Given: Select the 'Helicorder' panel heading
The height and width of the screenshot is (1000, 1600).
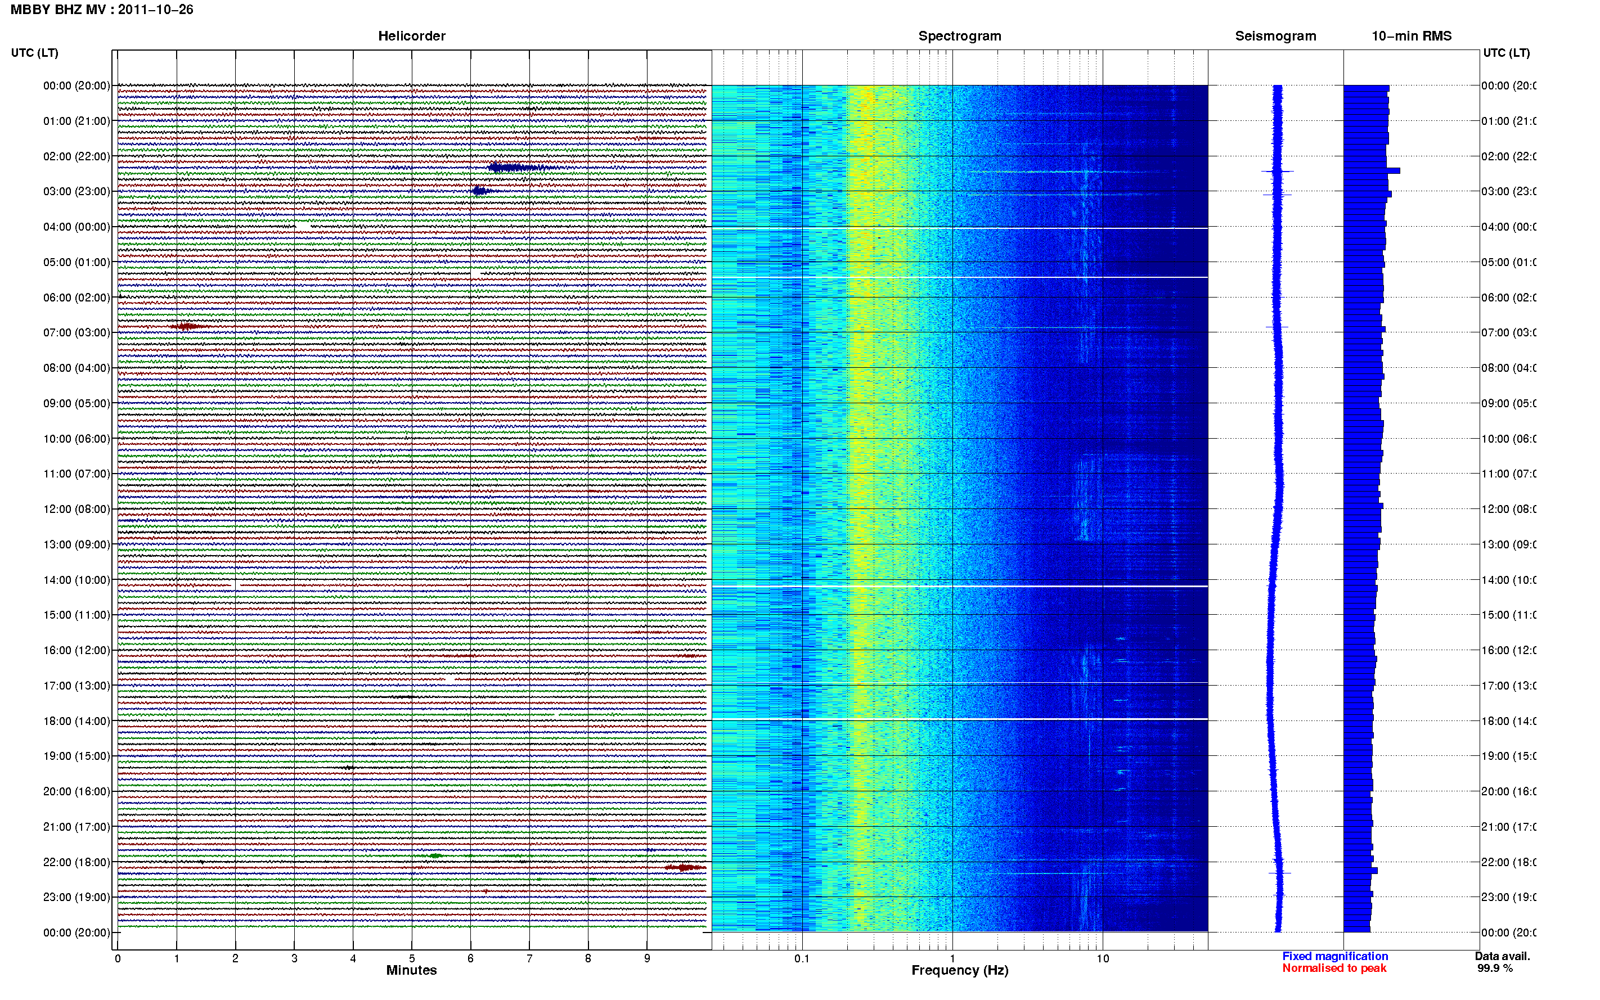Looking at the screenshot, I should click(x=411, y=36).
